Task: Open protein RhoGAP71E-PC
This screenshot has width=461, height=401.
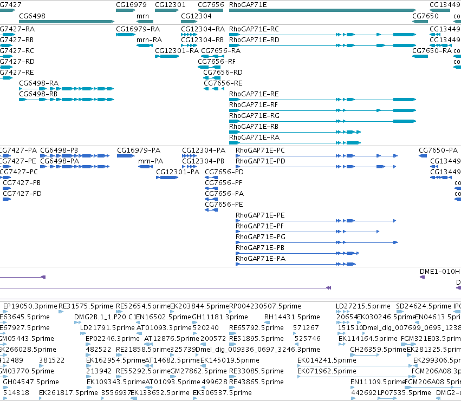Action: click(x=260, y=150)
